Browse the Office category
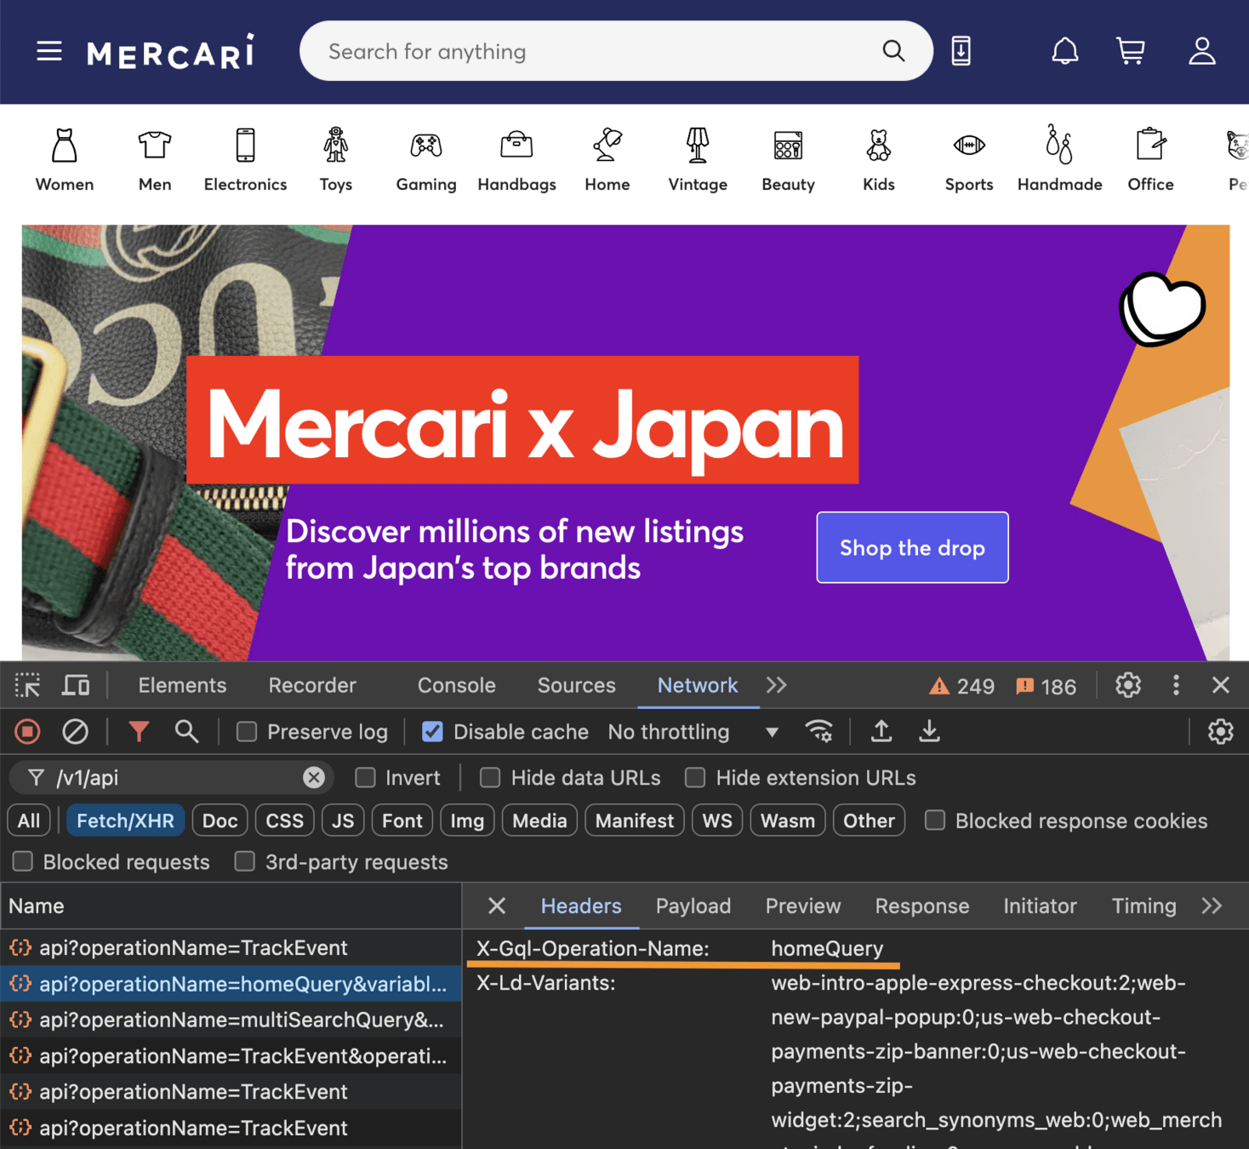 [x=1150, y=160]
